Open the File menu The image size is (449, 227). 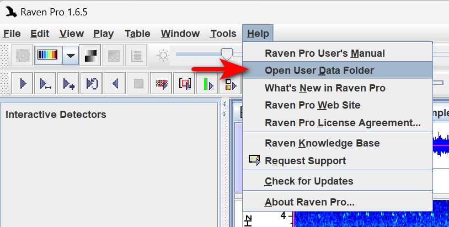[x=12, y=34]
